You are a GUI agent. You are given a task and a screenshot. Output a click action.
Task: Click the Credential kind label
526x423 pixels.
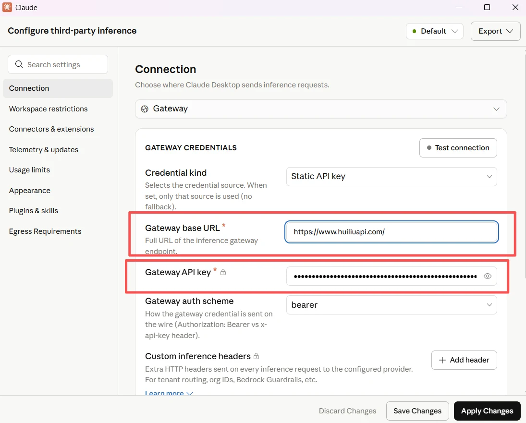point(176,173)
